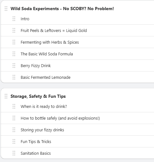Click drag handle for The Basic Wild Soda Formula
Viewport: 154px width, 162px height.
[x=14, y=54]
